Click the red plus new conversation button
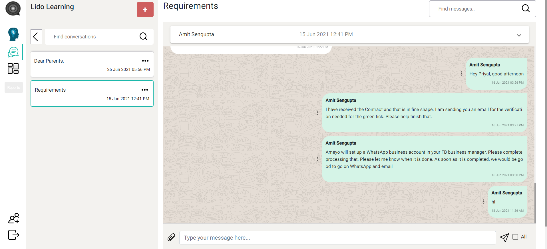 coord(145,10)
